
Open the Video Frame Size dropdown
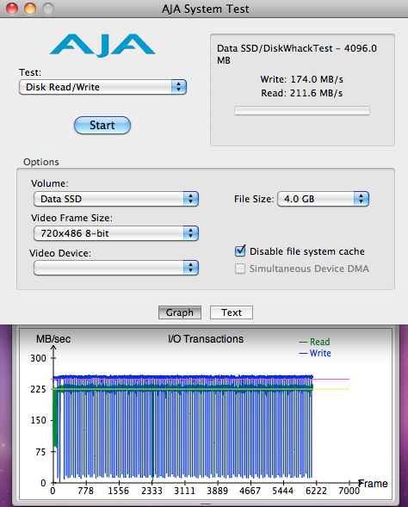pos(116,233)
